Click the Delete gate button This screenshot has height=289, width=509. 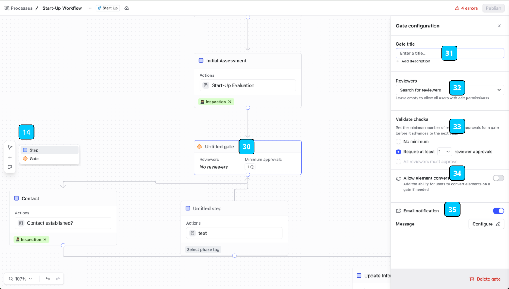[x=485, y=279]
